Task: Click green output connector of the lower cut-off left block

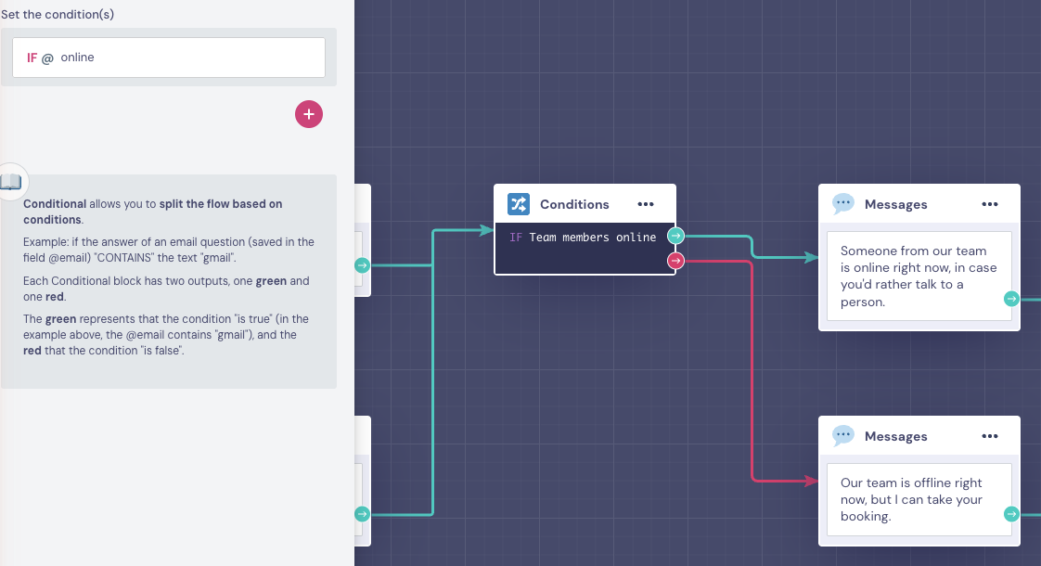Action: pyautogui.click(x=362, y=513)
